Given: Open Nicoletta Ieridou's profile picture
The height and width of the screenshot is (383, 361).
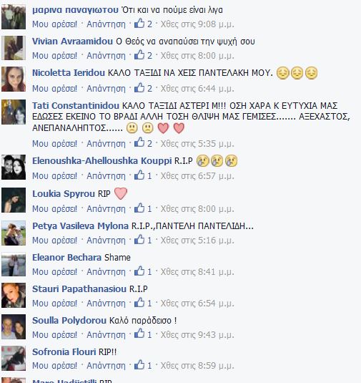Looking at the screenshot, I should [x=14, y=79].
